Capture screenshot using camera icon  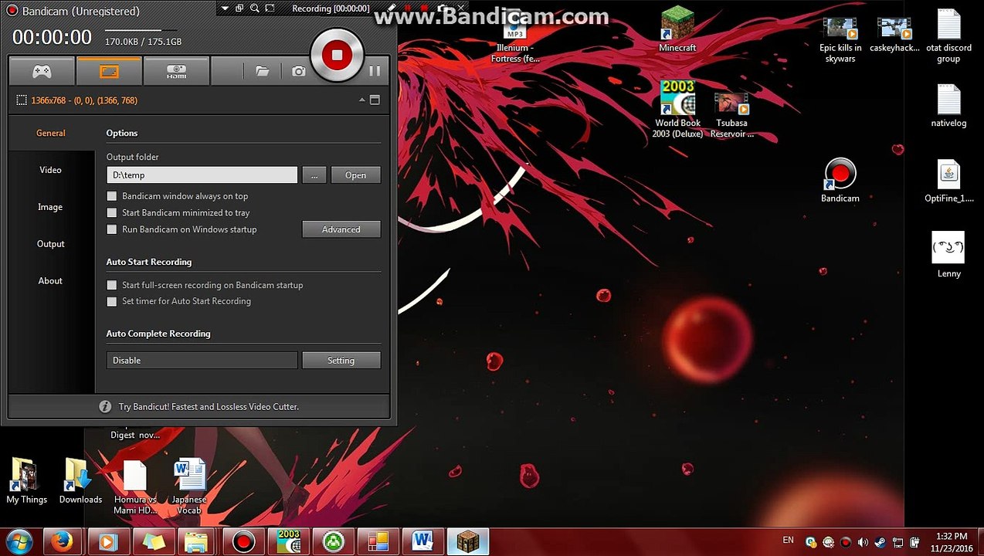299,71
